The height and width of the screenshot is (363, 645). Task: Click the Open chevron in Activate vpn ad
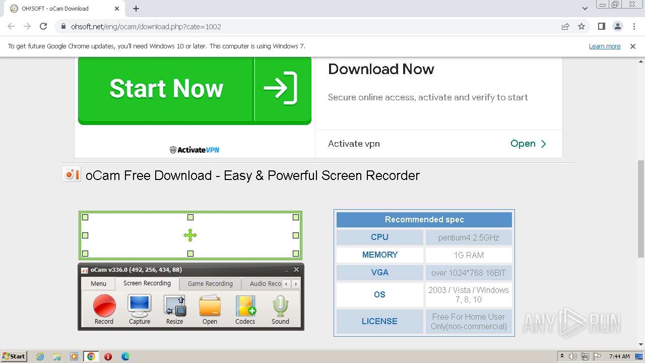544,144
